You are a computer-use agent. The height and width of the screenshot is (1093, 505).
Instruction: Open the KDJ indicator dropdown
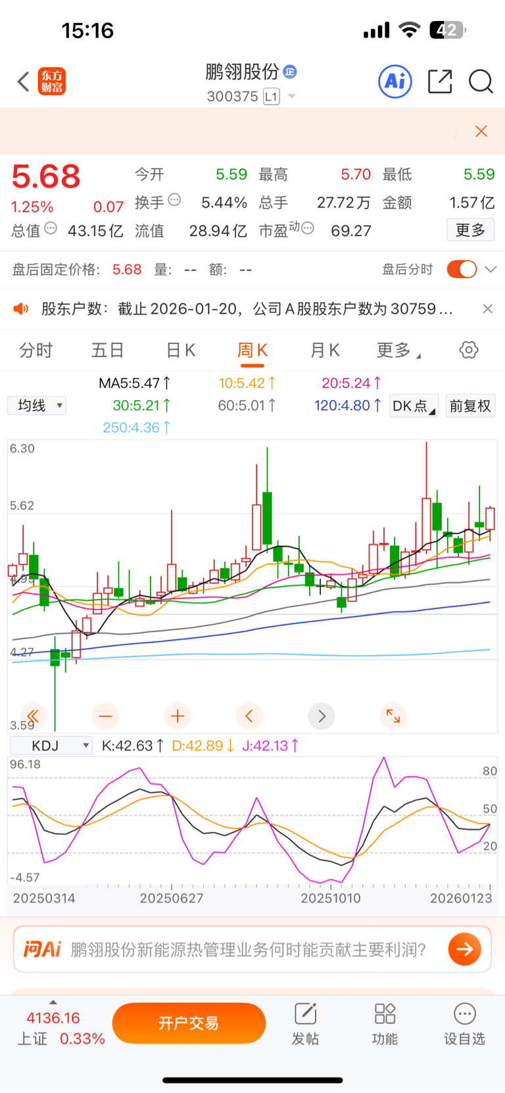[51, 746]
